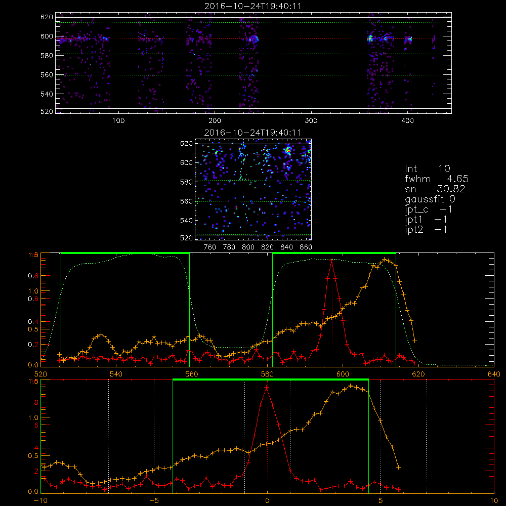
Task: Click x-axis label -10 of the bottom plot
Action: point(40,501)
